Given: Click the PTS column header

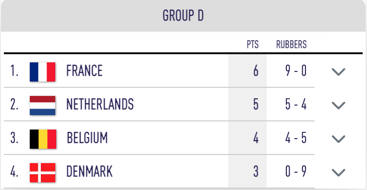Looking at the screenshot, I should click(253, 45).
